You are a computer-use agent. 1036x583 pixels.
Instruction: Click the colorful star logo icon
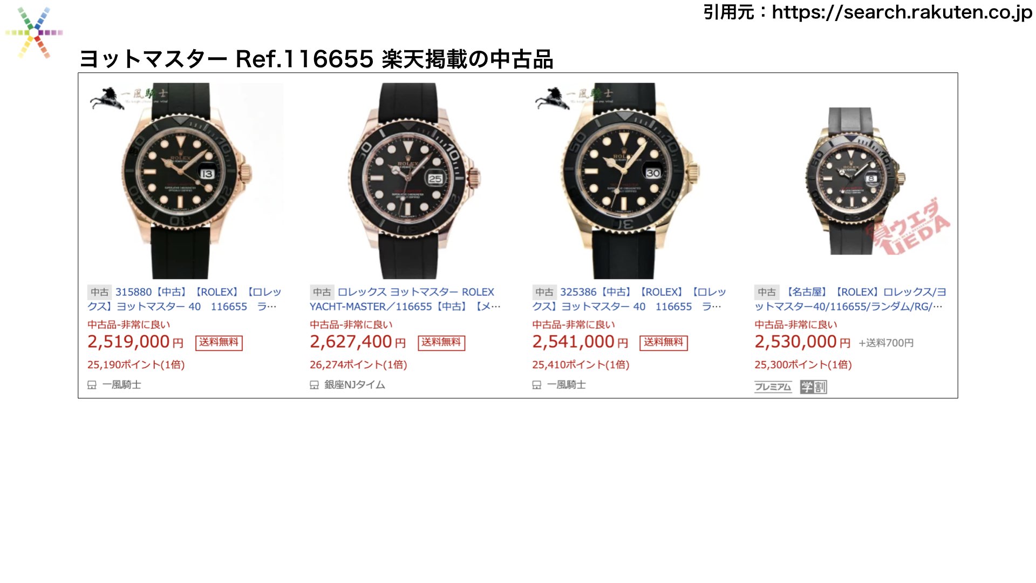[x=34, y=32]
